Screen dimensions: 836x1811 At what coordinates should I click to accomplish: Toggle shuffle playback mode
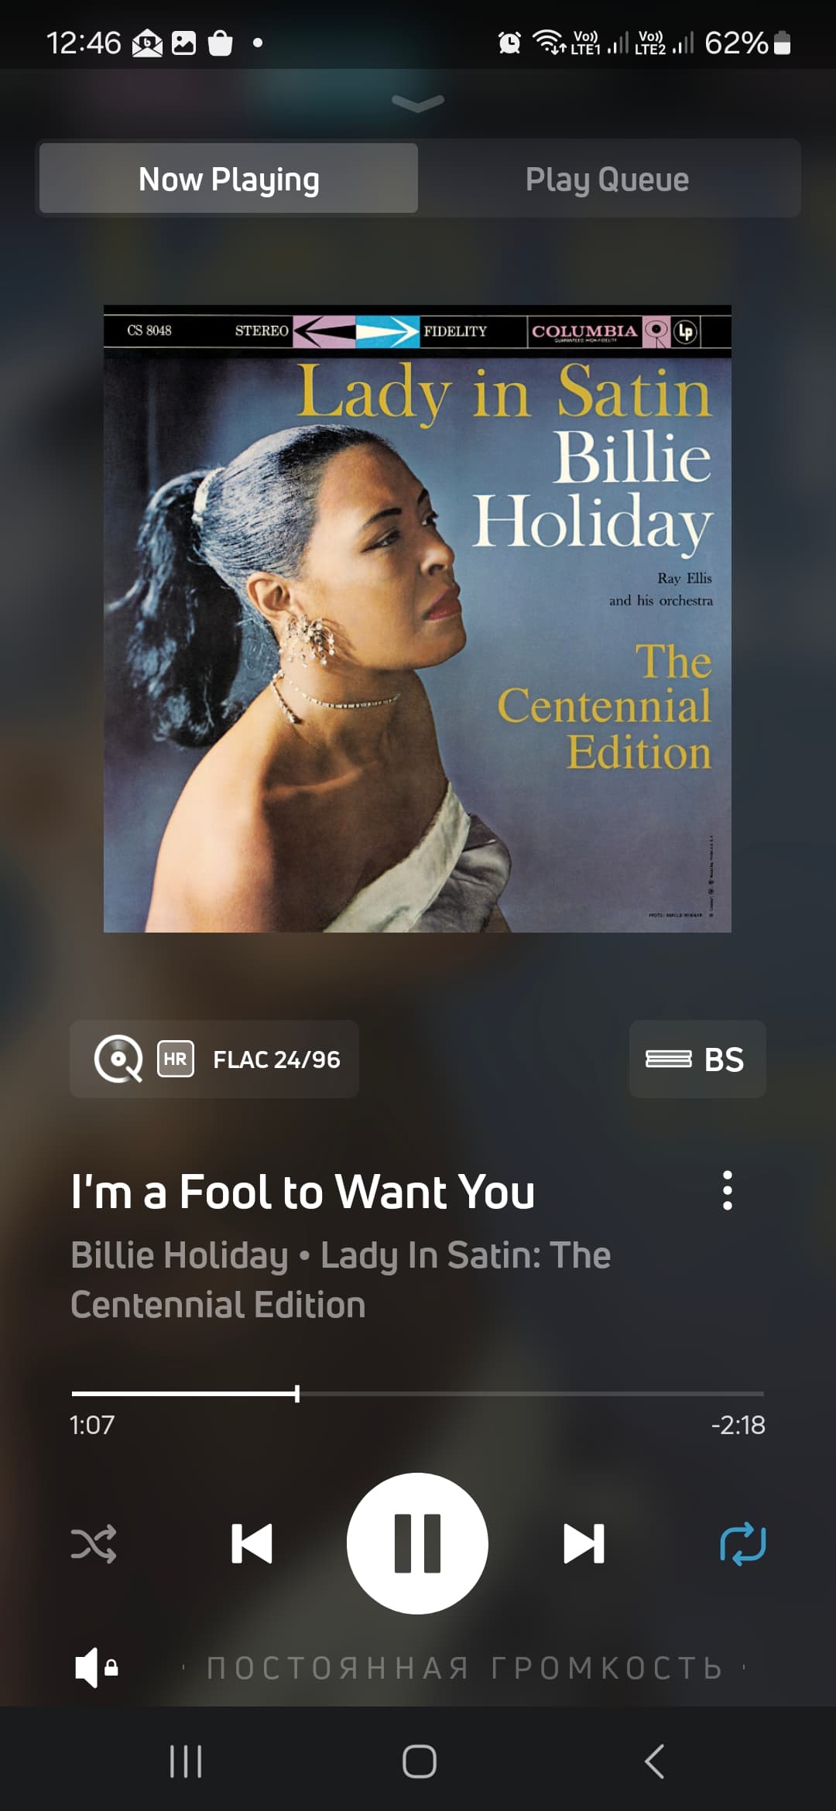(x=94, y=1544)
